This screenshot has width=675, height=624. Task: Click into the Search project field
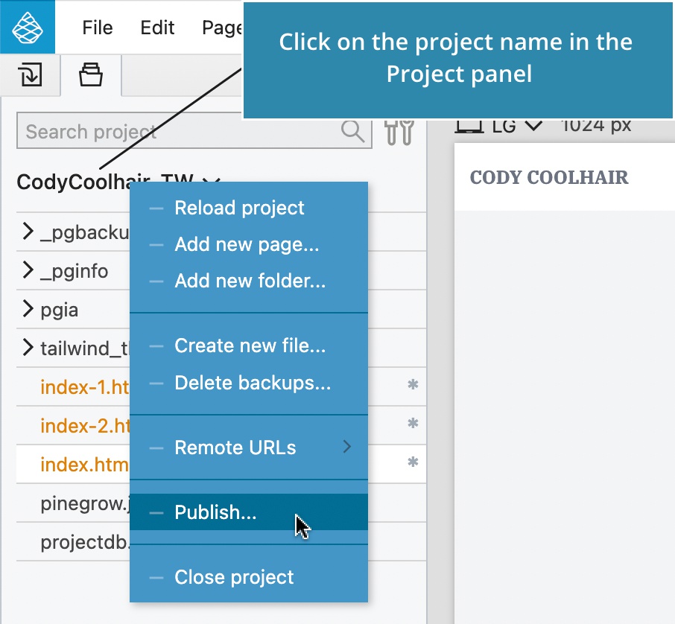[x=194, y=131]
